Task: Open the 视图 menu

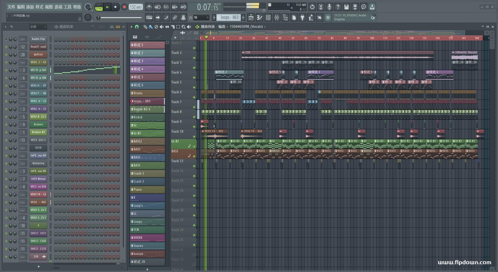Action: pos(49,7)
